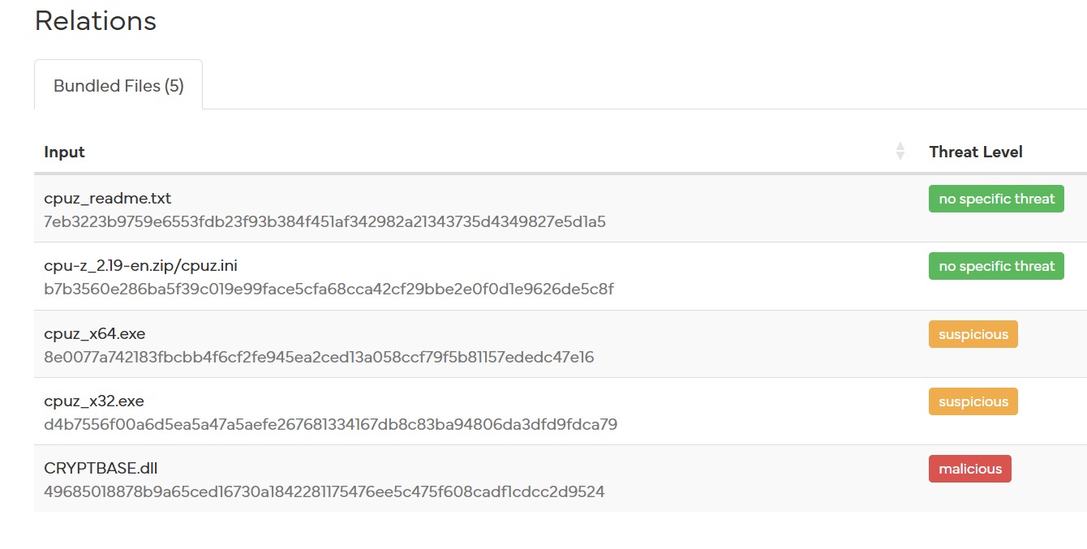Click the hash starting with b7b3560e

click(x=329, y=289)
